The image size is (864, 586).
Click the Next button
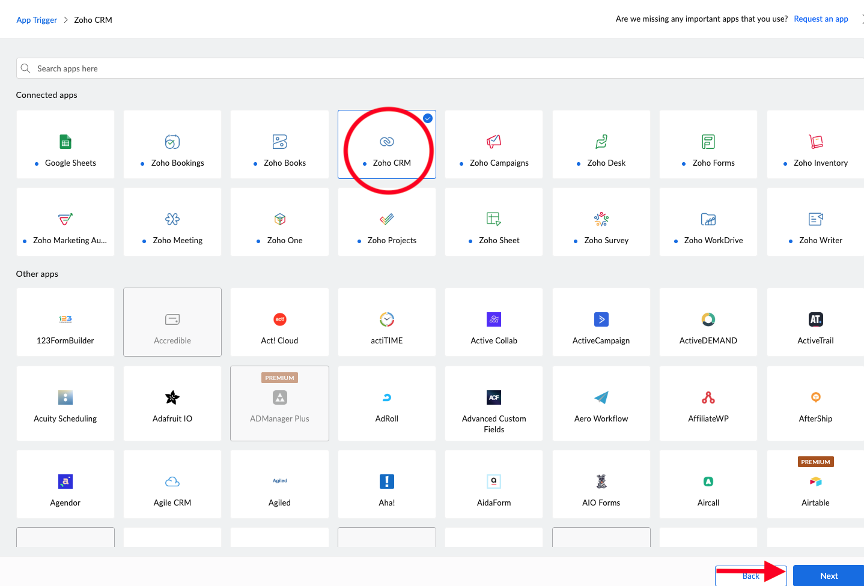coord(829,576)
